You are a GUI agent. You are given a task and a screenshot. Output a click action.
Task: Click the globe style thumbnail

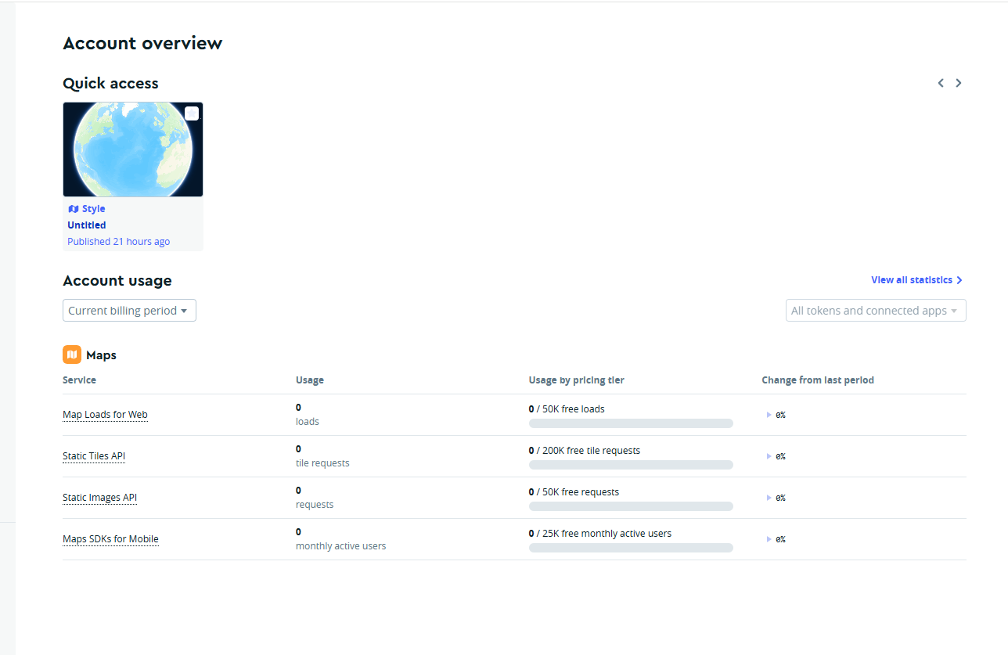(133, 149)
